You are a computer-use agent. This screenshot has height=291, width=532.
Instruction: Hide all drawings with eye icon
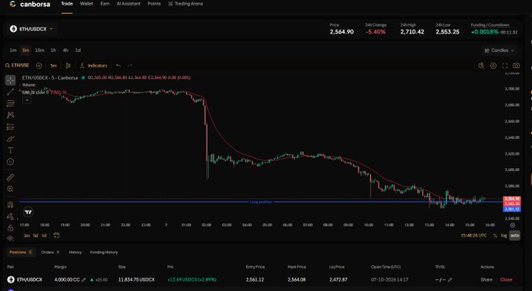coord(10,239)
